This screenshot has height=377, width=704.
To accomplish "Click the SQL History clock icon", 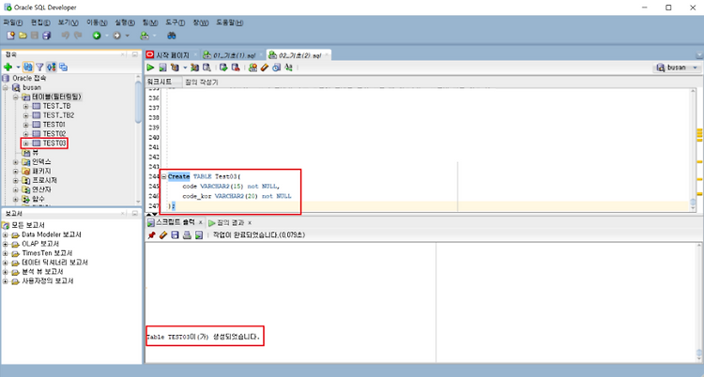I will pos(277,68).
